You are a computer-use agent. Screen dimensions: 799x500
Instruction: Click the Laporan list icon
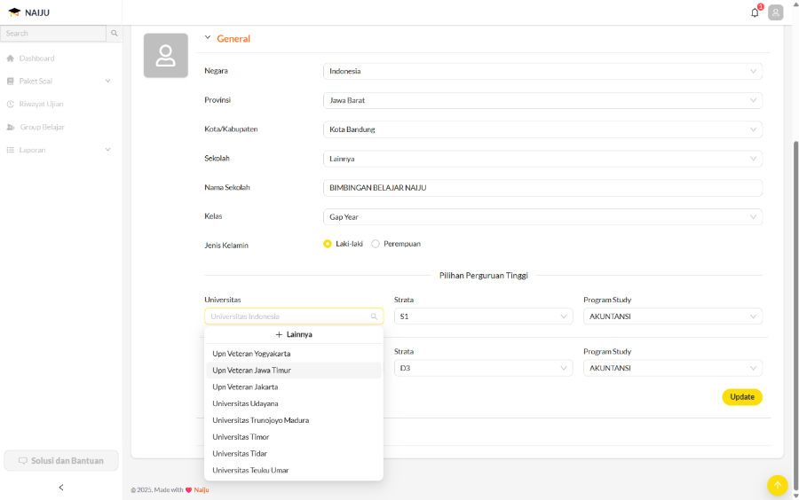pos(10,150)
